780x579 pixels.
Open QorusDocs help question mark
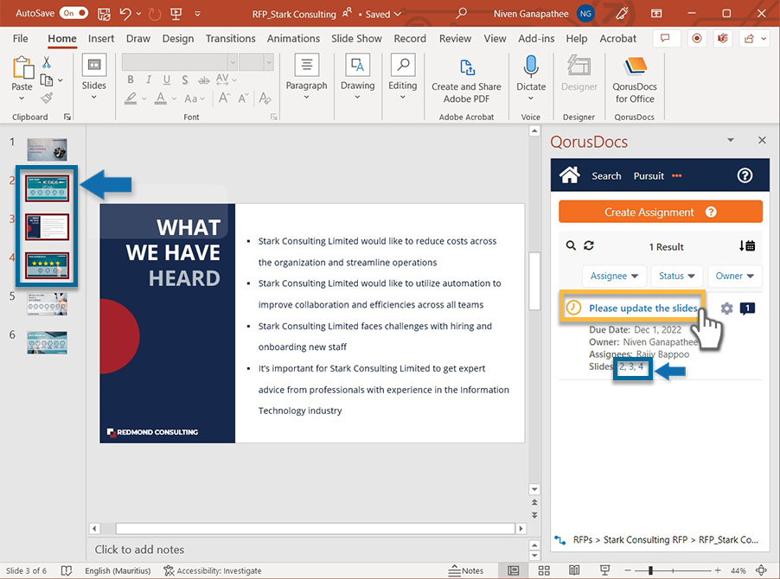745,175
